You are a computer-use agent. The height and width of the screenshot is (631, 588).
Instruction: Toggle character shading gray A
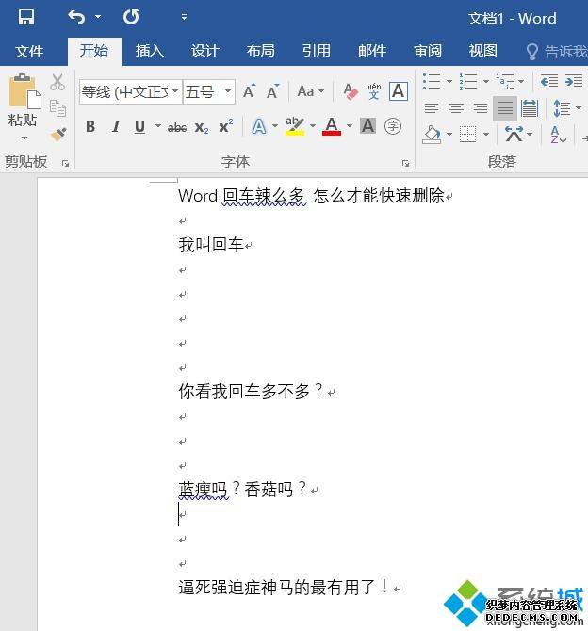coord(367,126)
